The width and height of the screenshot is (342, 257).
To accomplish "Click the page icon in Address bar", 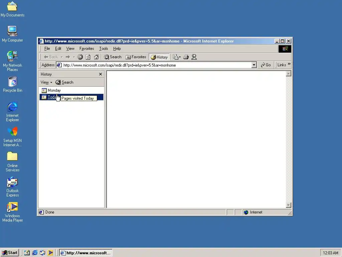I will (59, 65).
